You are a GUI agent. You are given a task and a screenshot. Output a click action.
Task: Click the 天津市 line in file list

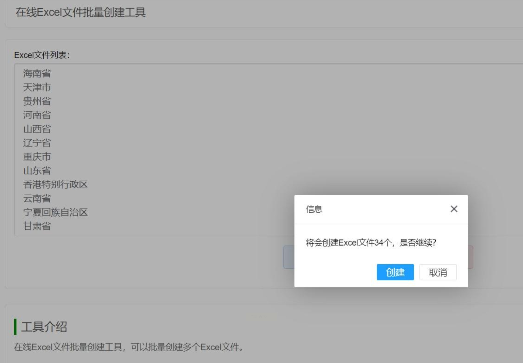coord(37,87)
